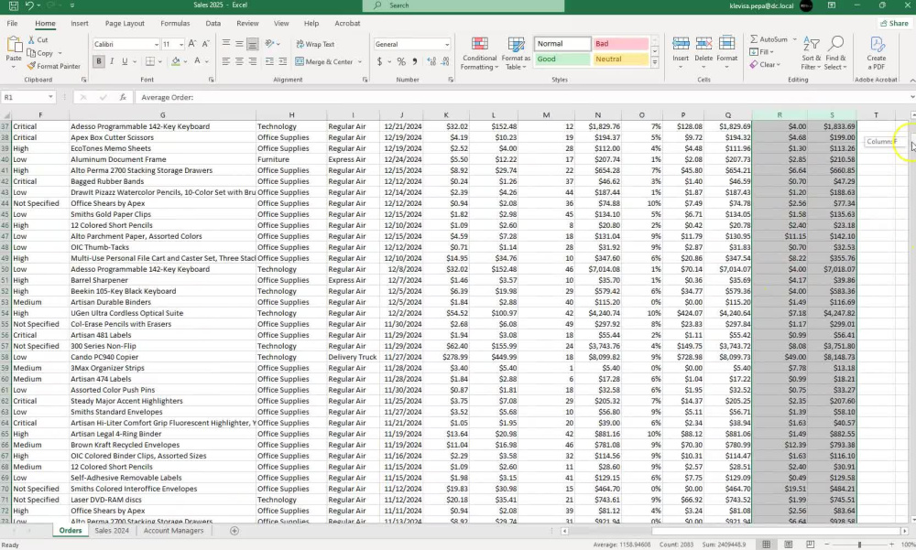This screenshot has width=916, height=550.
Task: Toggle Bottom Align vertical alignment
Action: pos(253,44)
